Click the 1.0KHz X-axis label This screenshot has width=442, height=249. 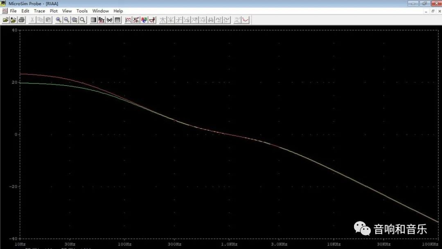pyautogui.click(x=229, y=244)
